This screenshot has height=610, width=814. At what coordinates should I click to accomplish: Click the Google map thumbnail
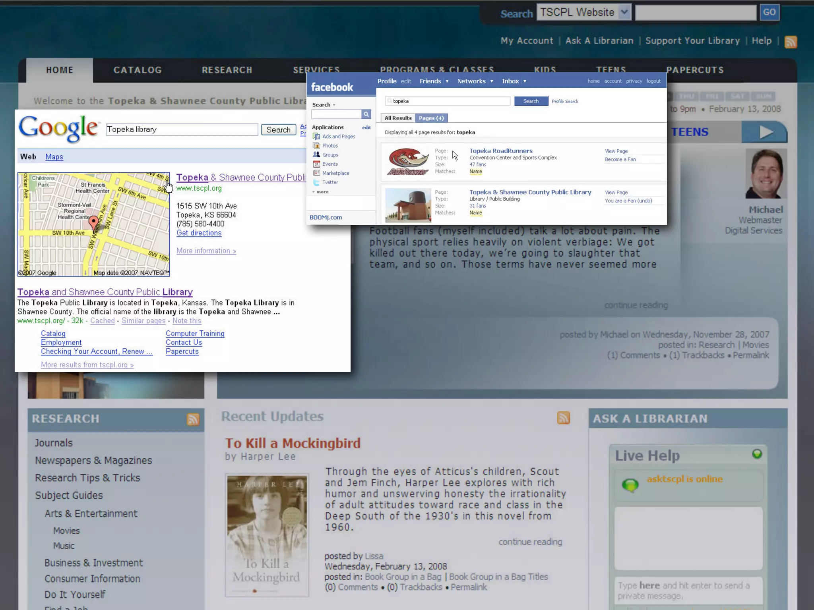[x=93, y=224]
